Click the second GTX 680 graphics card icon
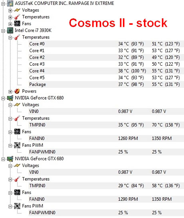Image resolution: width=184 pixels, height=218 pixels. tap(10, 159)
